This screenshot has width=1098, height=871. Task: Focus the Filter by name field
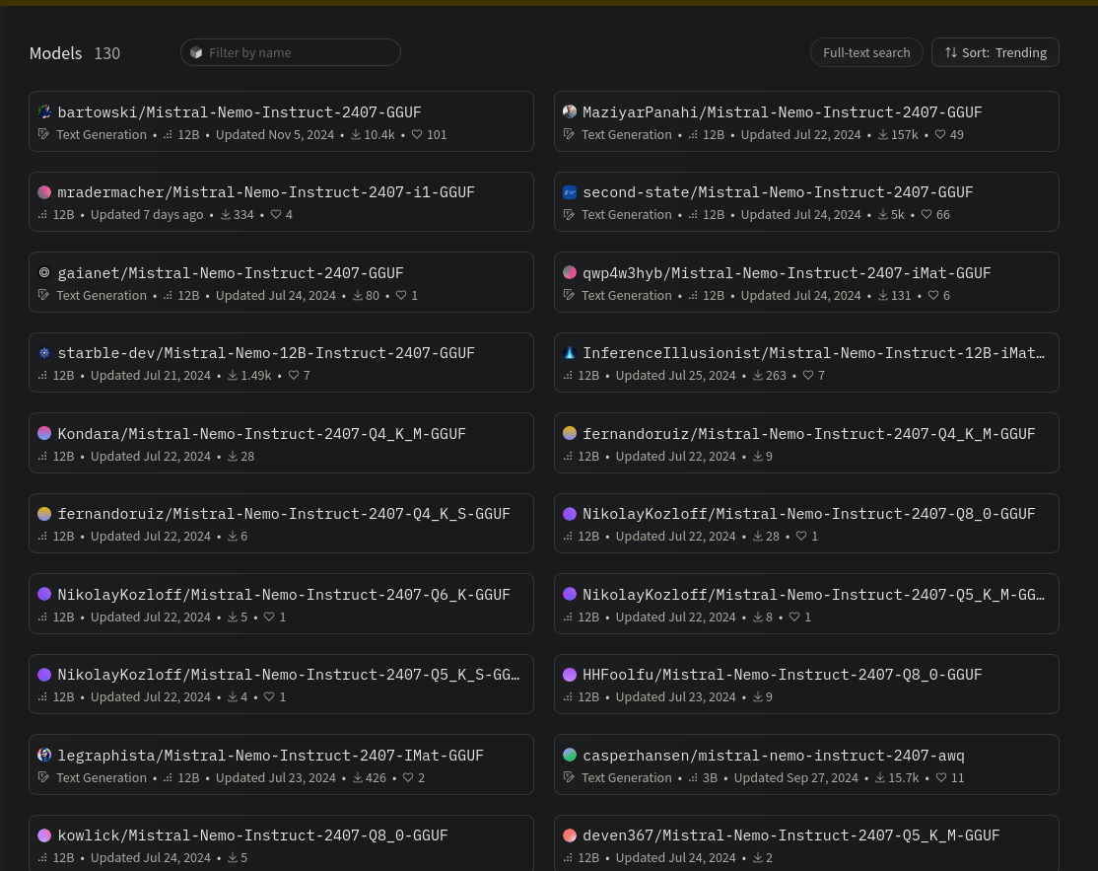(291, 52)
